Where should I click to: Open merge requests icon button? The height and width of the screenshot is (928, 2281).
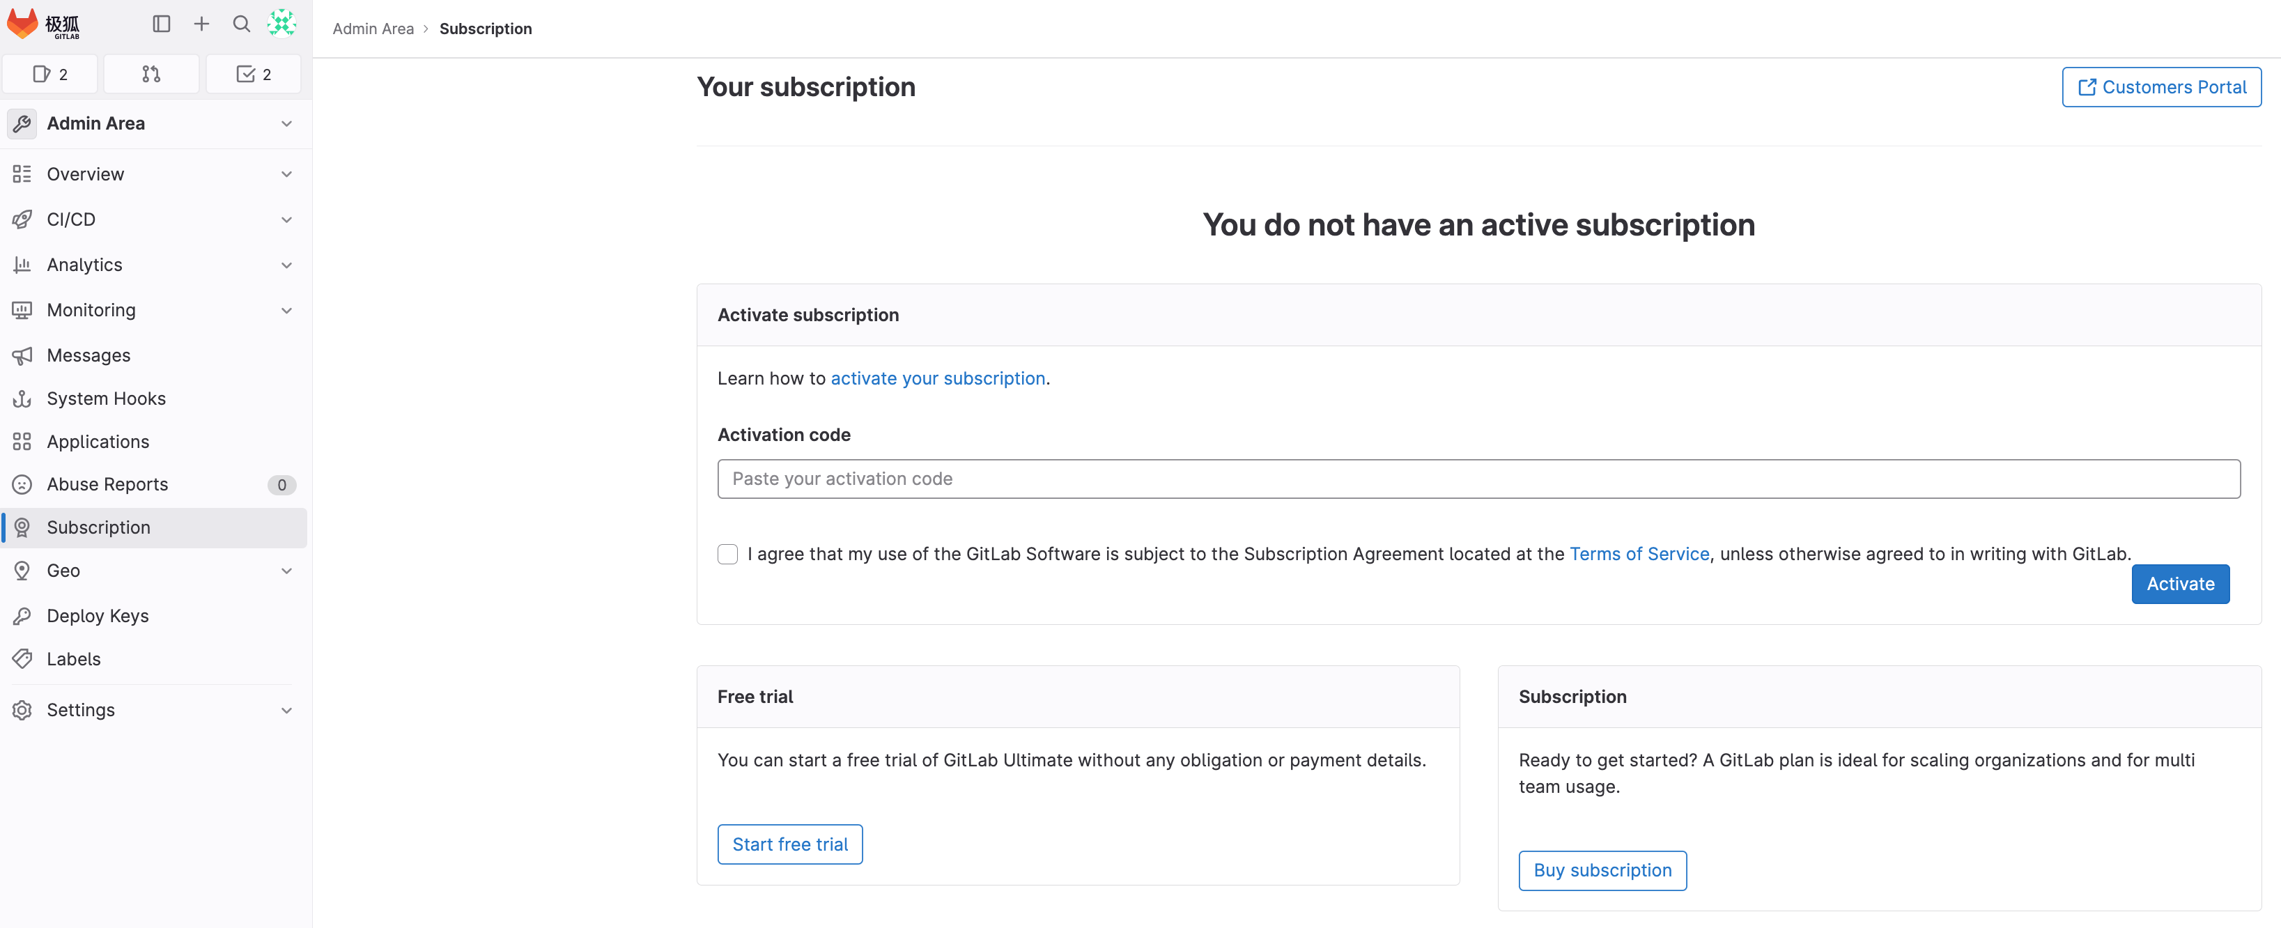[x=151, y=75]
